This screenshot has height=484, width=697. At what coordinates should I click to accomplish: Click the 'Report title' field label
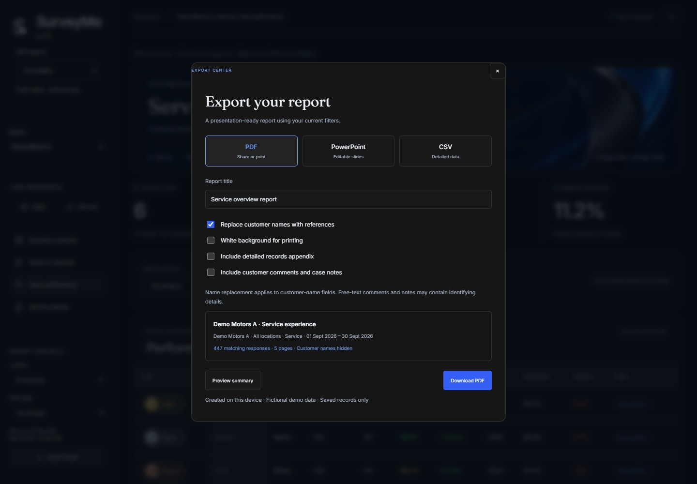[219, 181]
